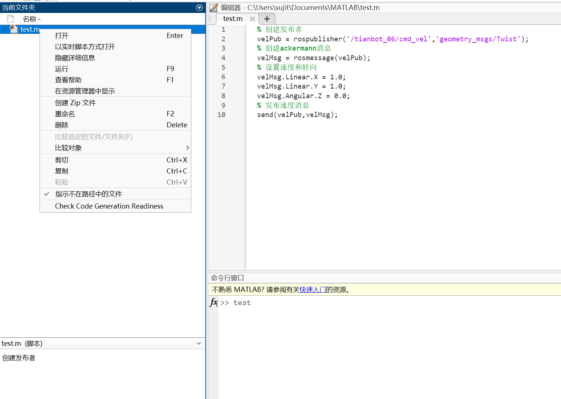
Task: Choose 在资源管理器中显示 option
Action: pyautogui.click(x=115, y=91)
